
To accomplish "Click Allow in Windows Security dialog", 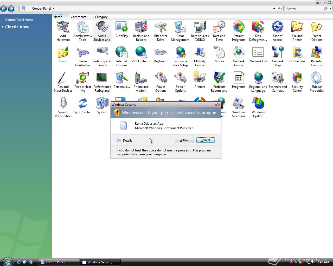I will coord(184,140).
